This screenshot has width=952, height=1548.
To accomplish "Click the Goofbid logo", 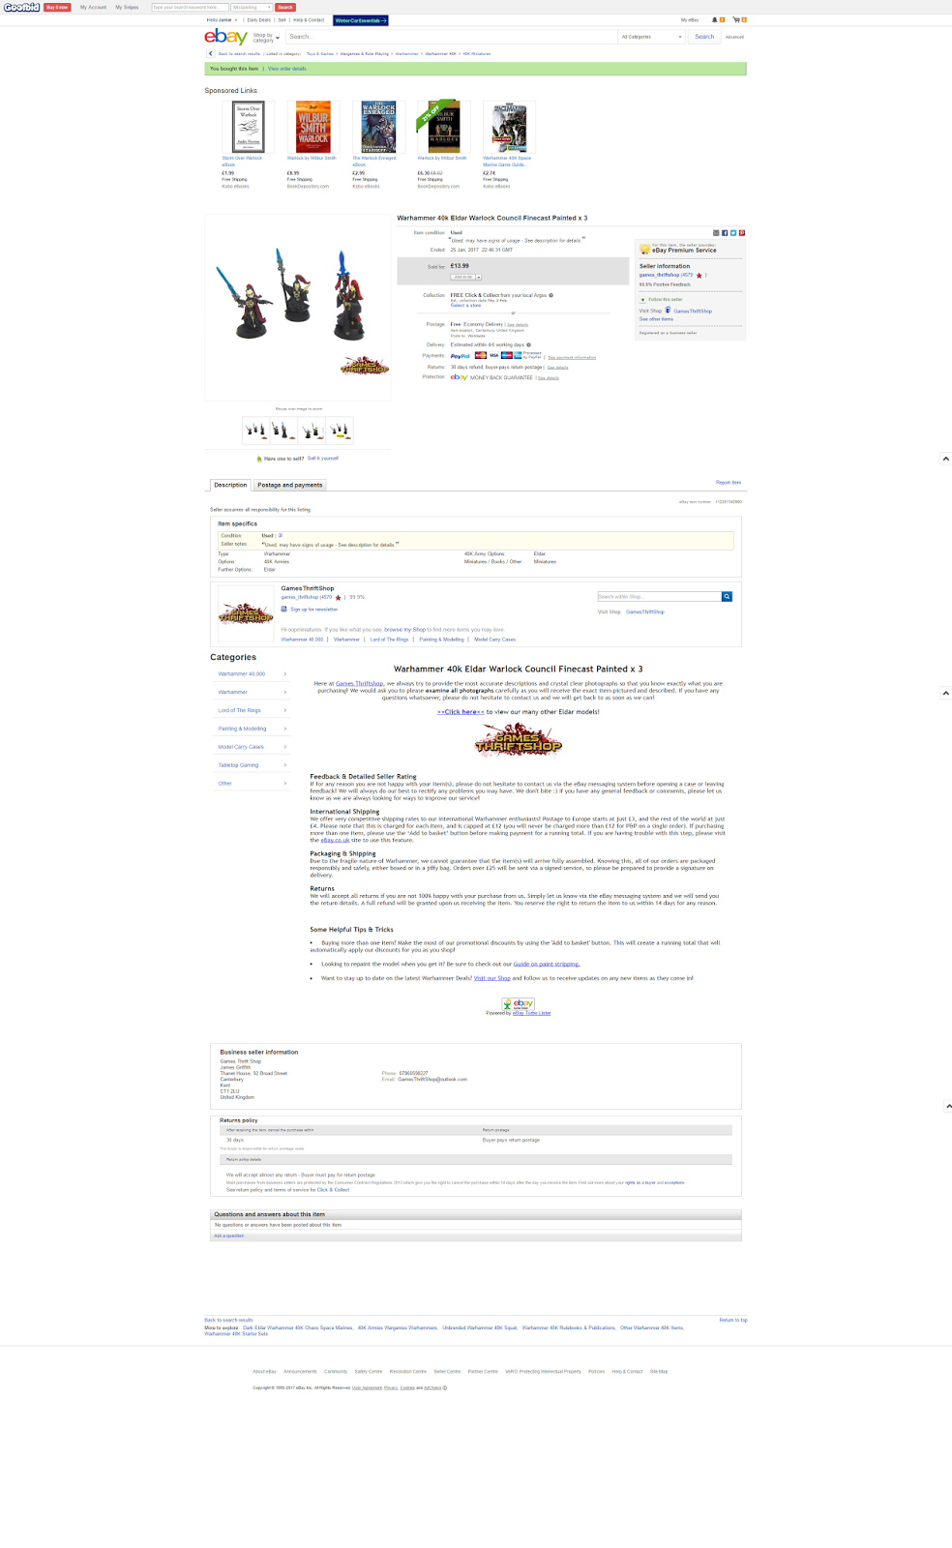I will pyautogui.click(x=21, y=7).
